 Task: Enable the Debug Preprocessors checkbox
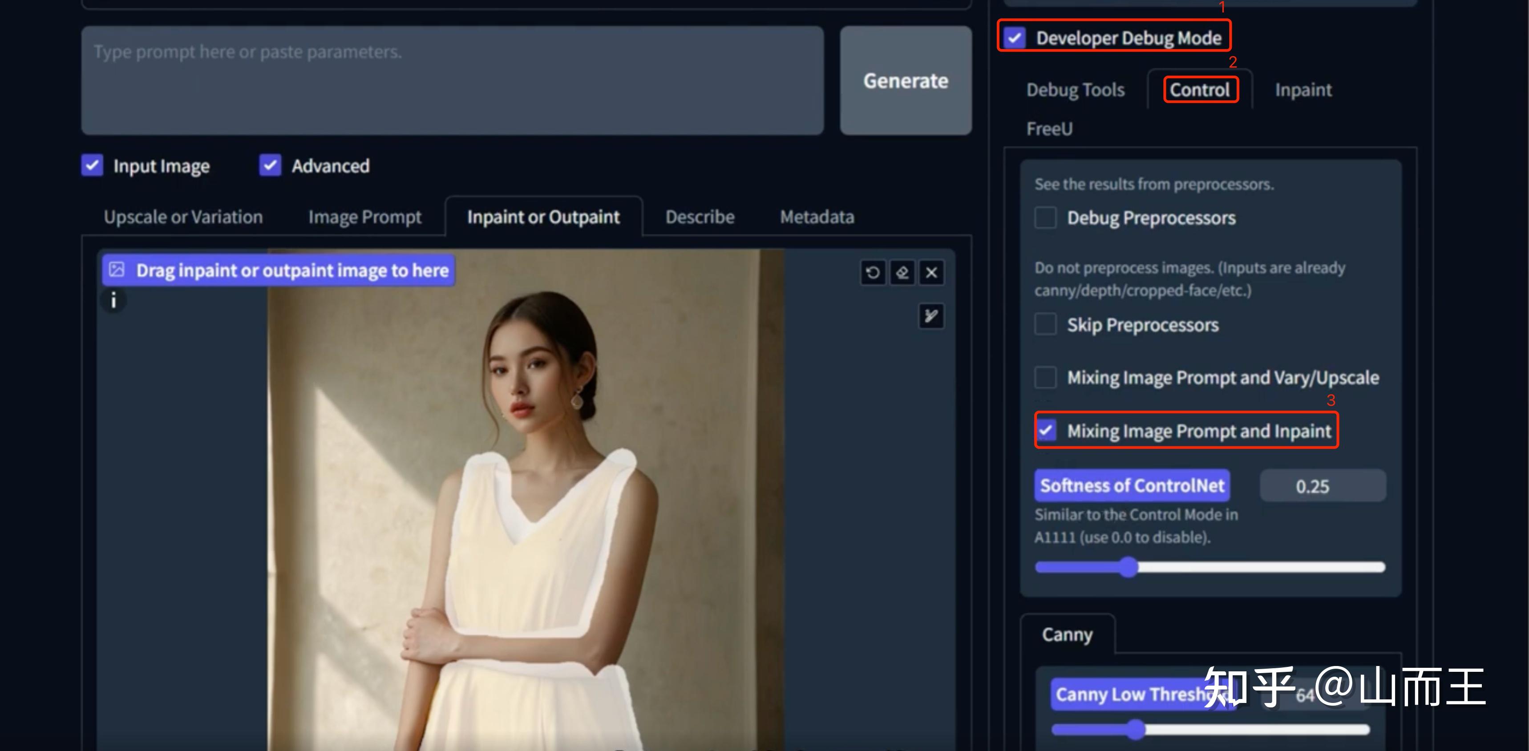click(x=1045, y=218)
